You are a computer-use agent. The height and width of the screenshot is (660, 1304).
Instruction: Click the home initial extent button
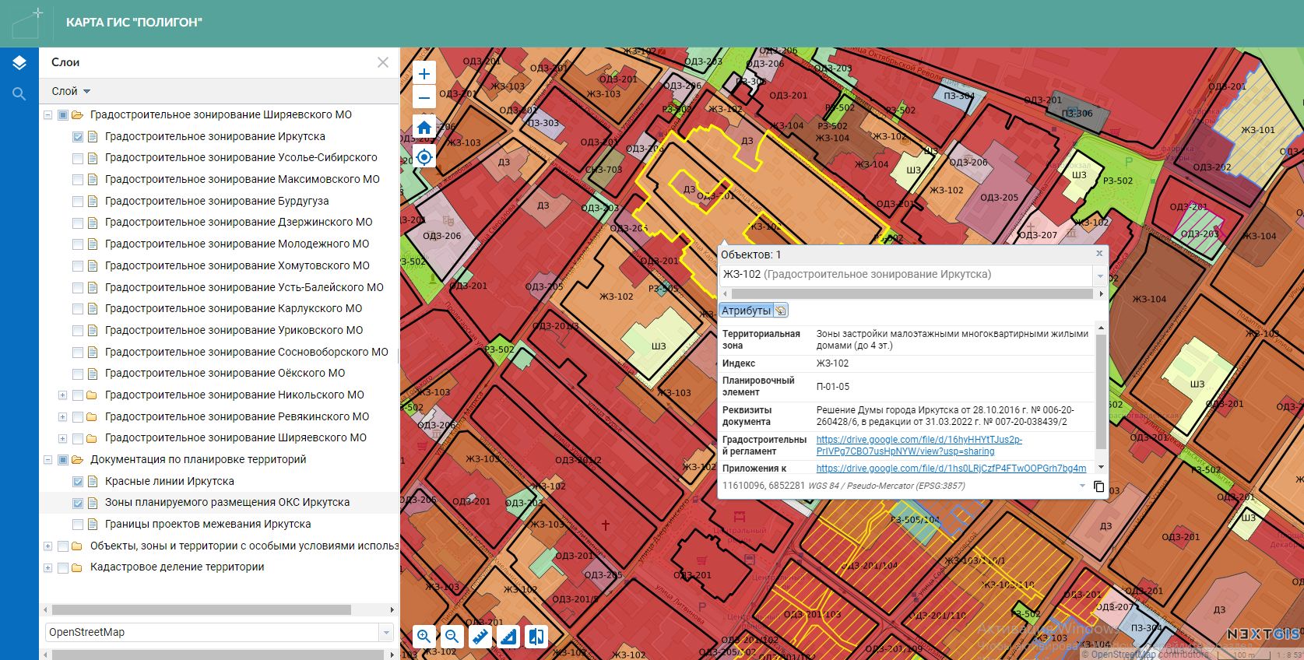coord(424,128)
